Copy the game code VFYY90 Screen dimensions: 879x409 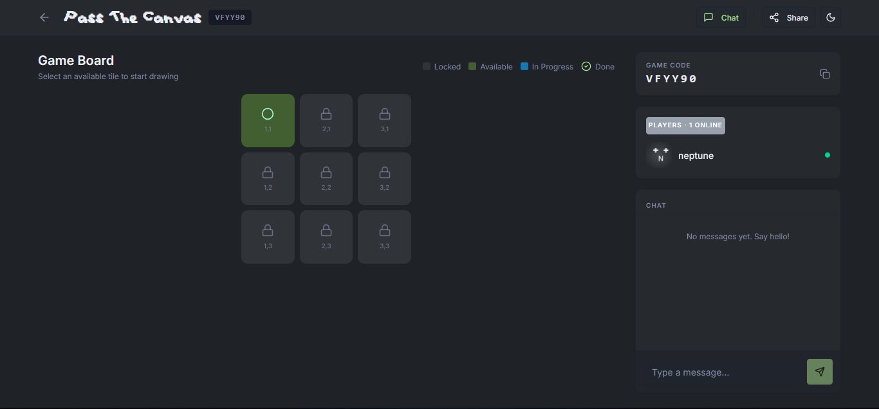click(x=824, y=74)
